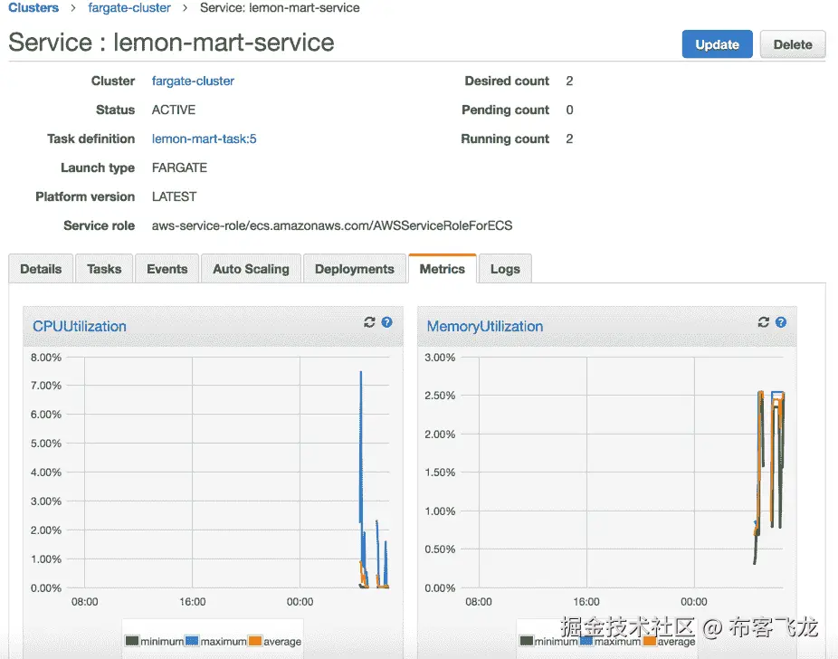Open help for CPUUtilization chart

(x=387, y=322)
